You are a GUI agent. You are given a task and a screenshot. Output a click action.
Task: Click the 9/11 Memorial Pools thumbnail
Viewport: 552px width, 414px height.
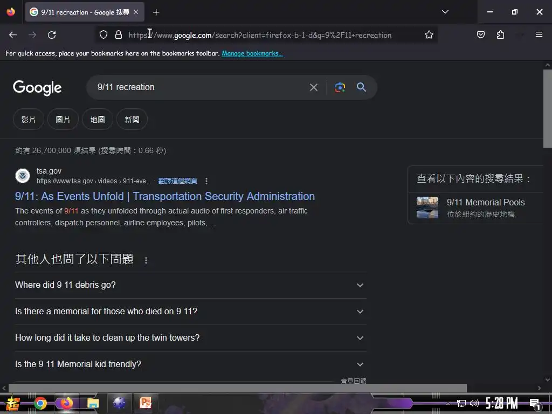tap(427, 208)
